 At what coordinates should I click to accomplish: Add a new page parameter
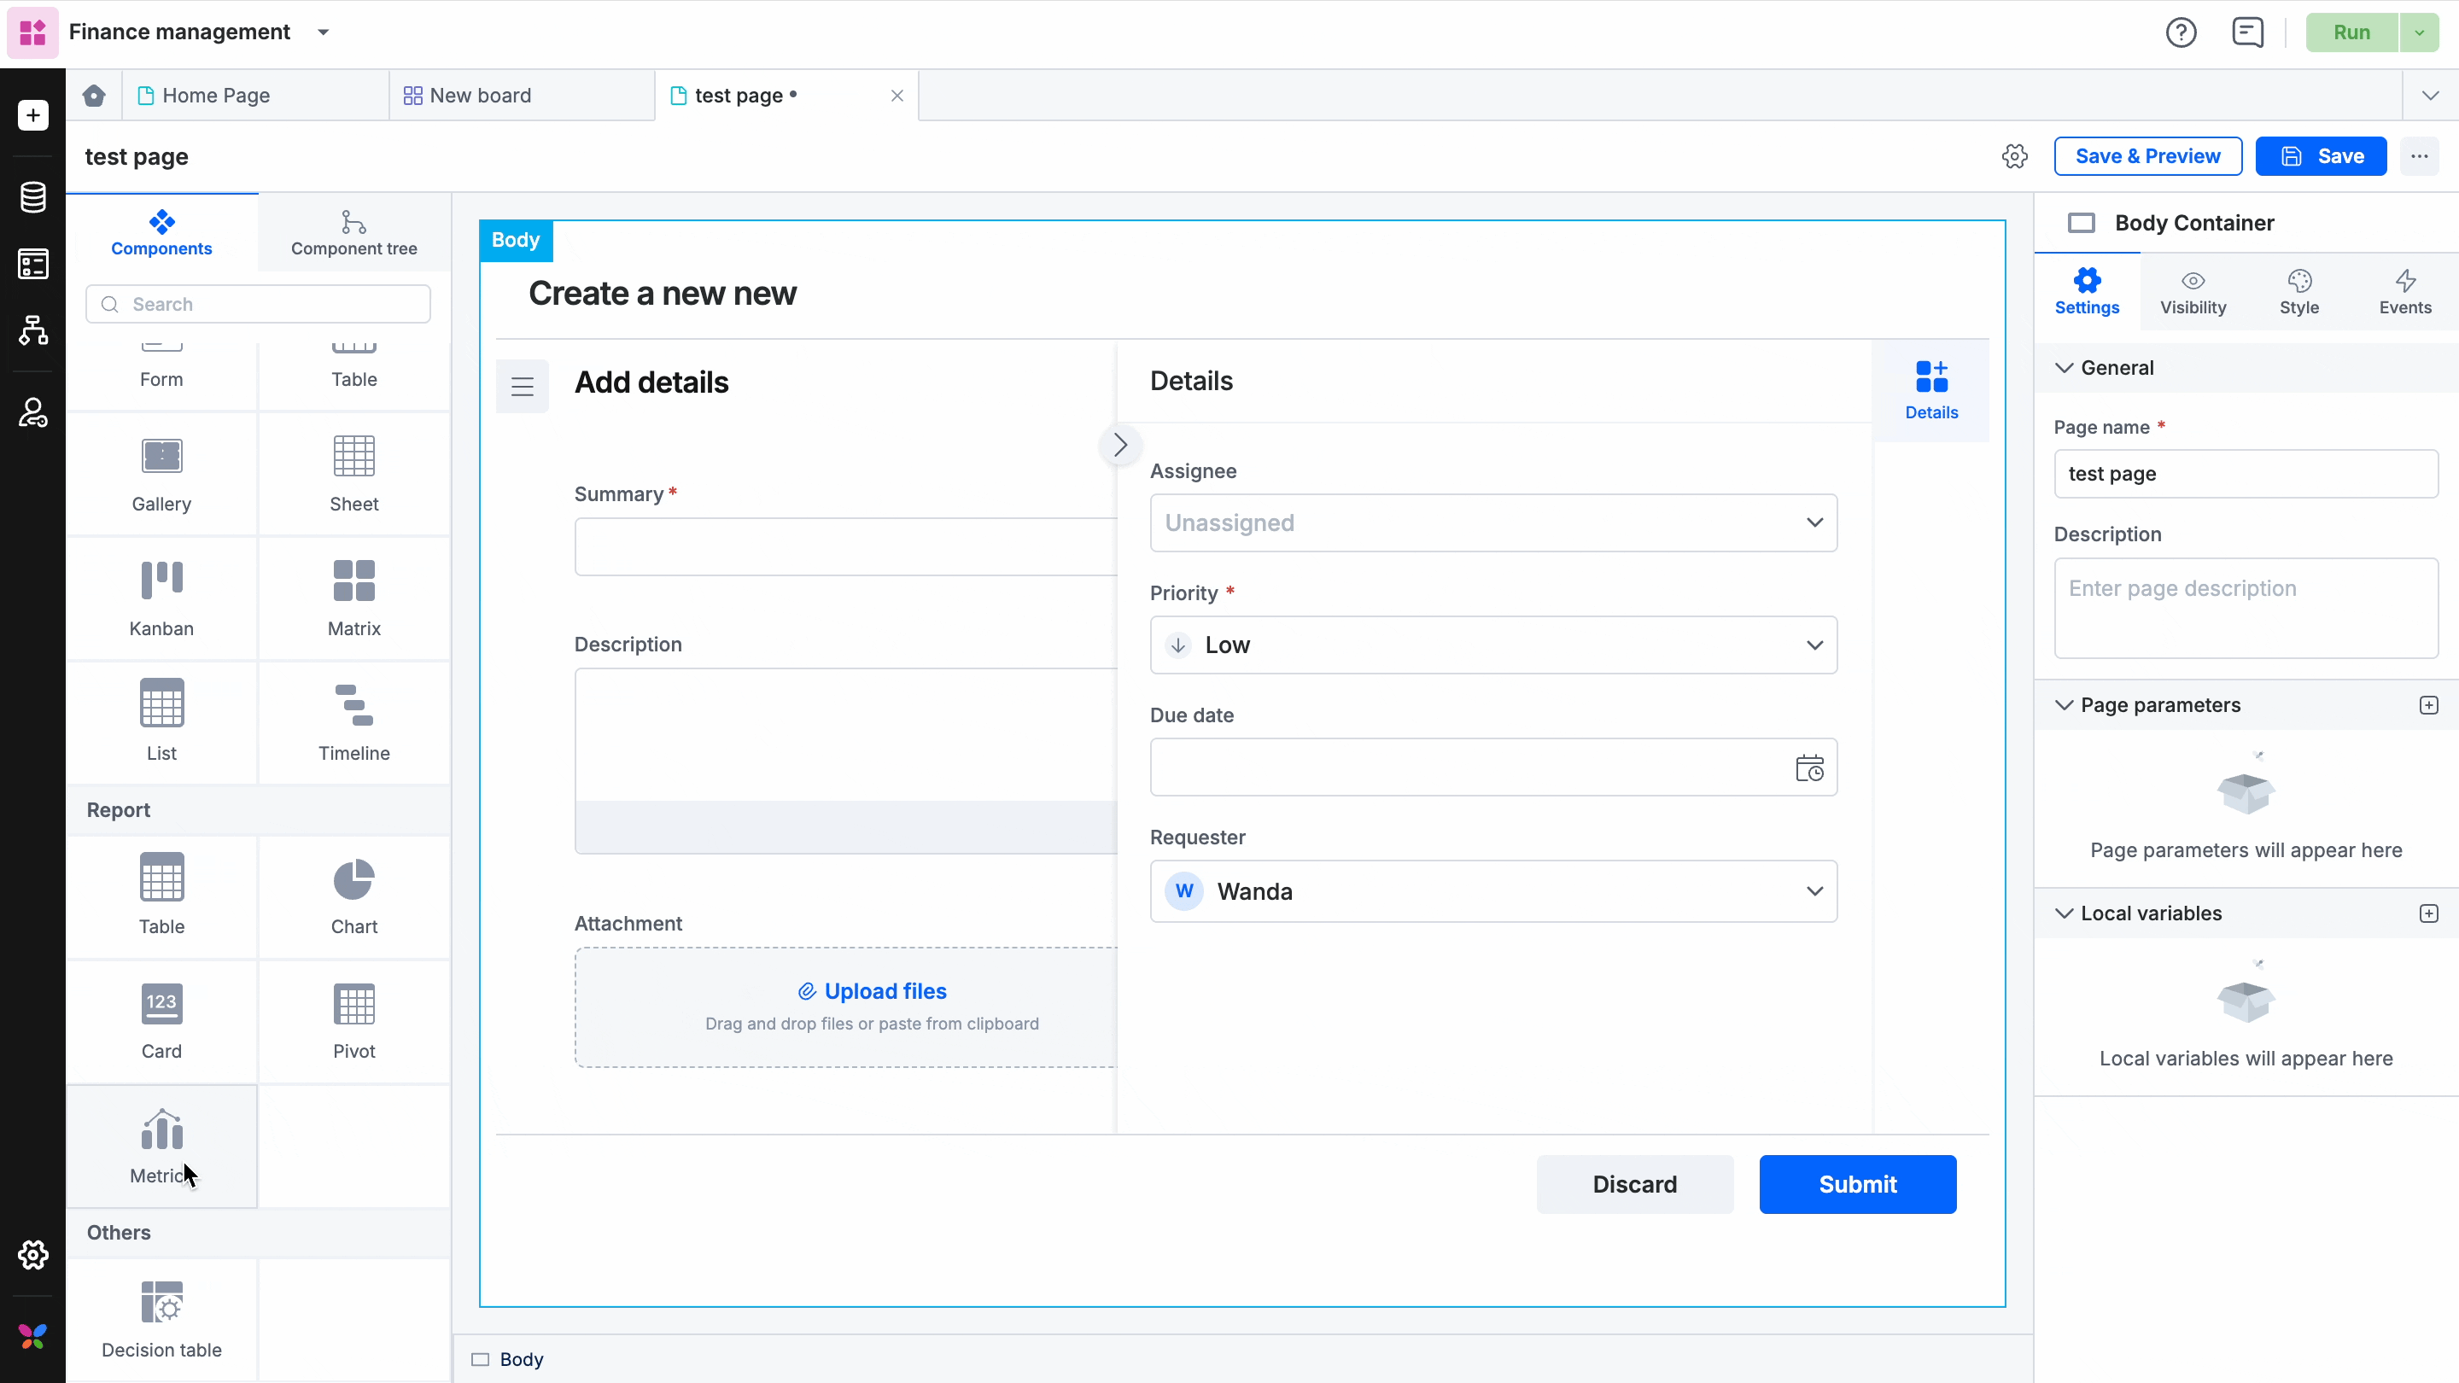2428,705
